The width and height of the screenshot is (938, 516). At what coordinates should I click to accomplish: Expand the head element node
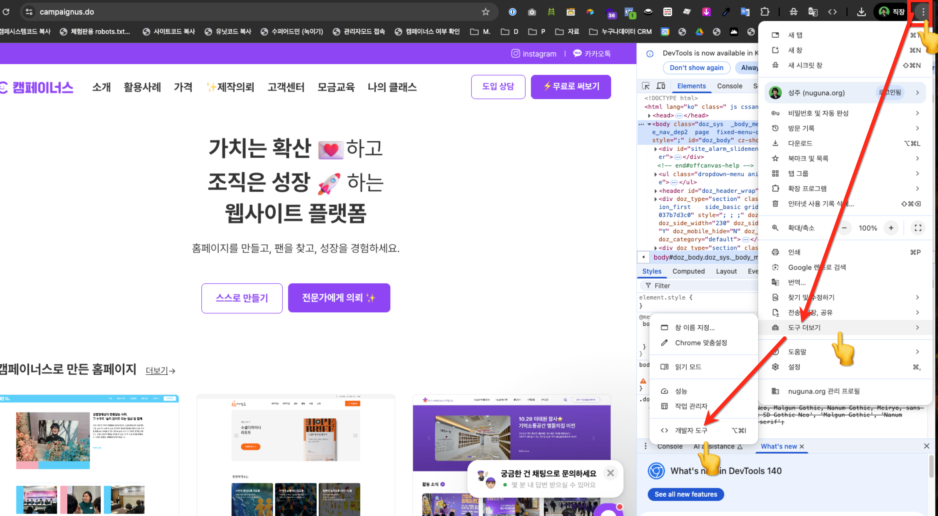649,116
